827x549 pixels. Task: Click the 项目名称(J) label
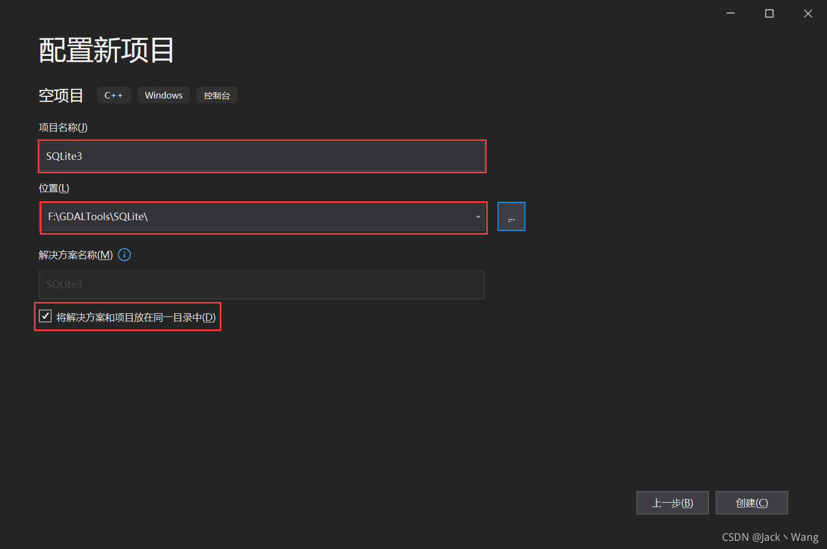click(x=63, y=128)
